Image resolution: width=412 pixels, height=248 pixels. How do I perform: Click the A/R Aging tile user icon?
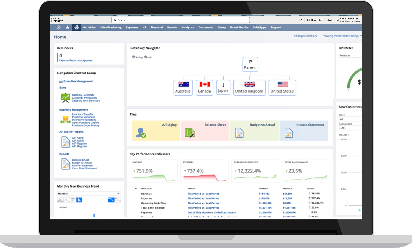tap(141, 133)
